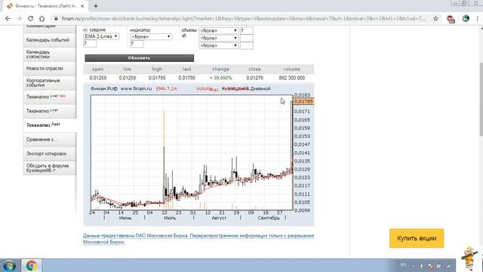Click the RU language indicator in tray
The height and width of the screenshot is (272, 483).
coord(403,265)
